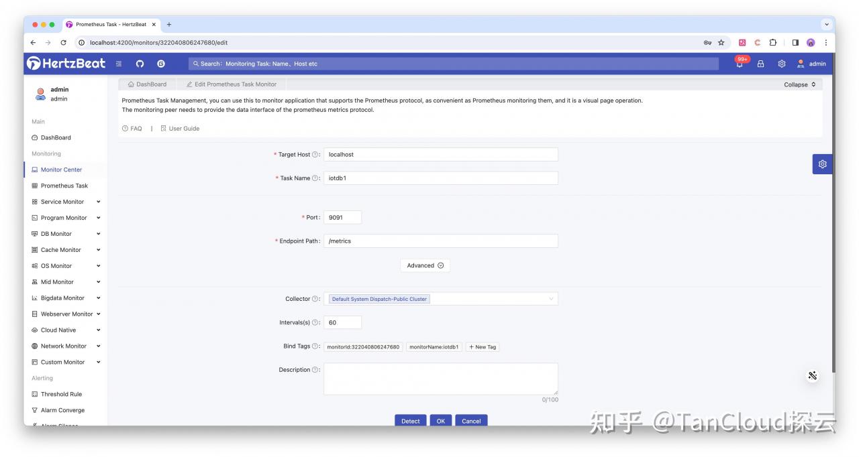This screenshot has height=457, width=859.
Task: Click the Cancel button
Action: [471, 421]
